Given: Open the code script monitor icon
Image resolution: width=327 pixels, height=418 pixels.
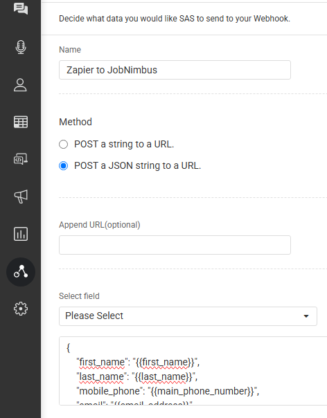Looking at the screenshot, I should tap(21, 159).
